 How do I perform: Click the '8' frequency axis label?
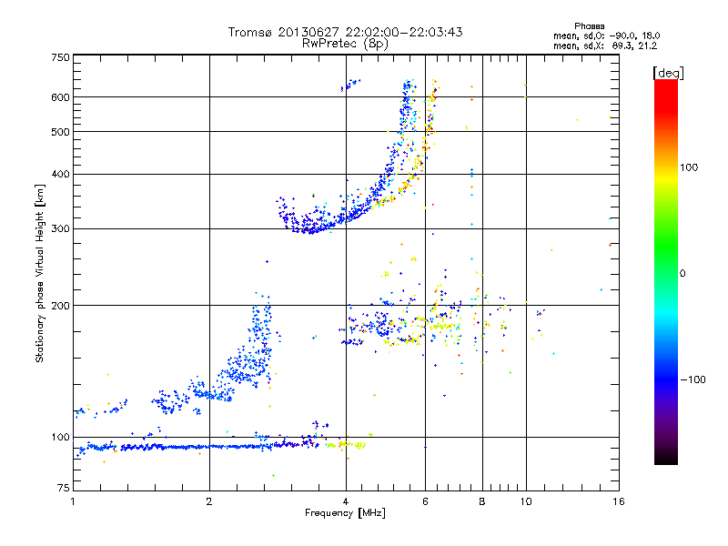tap(482, 501)
